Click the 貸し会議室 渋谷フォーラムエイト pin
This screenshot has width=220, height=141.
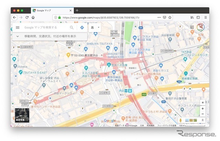coord(44,85)
